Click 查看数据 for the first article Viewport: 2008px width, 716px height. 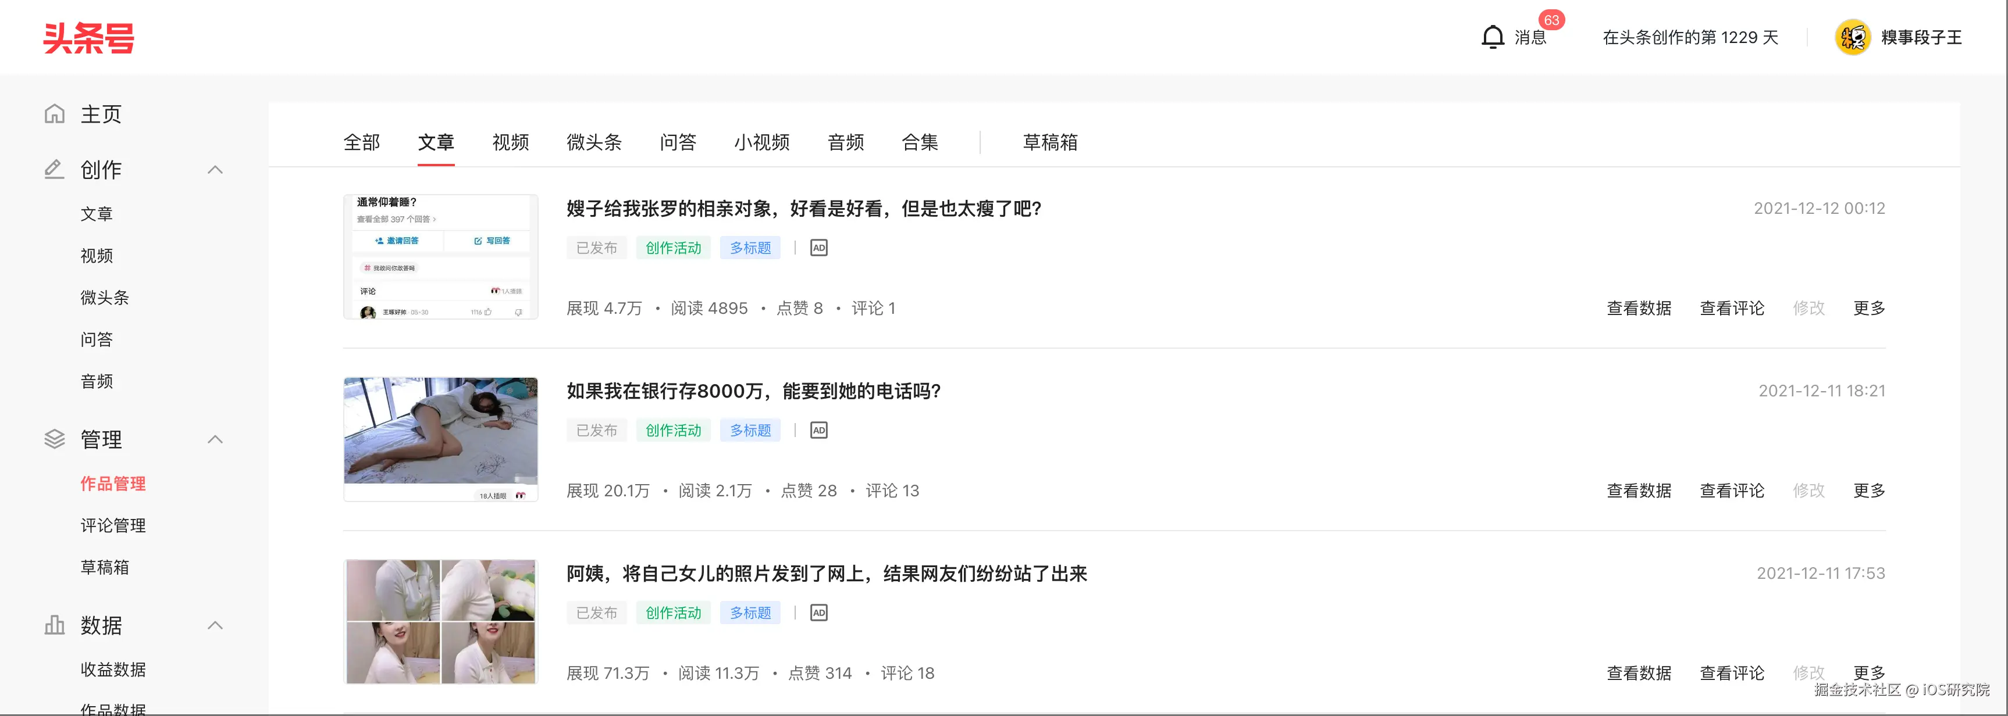pos(1639,308)
